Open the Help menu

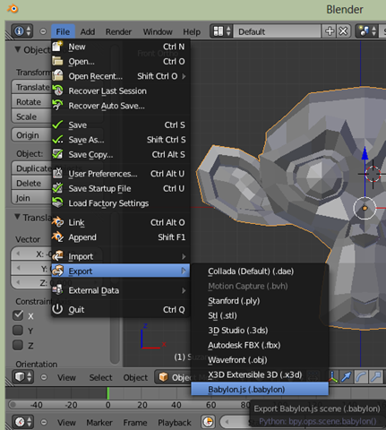[x=192, y=31]
